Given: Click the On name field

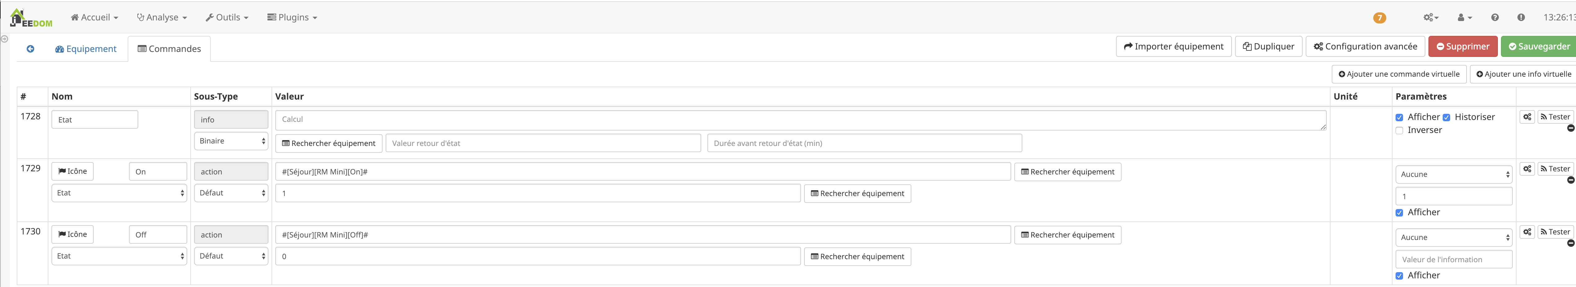Looking at the screenshot, I should pyautogui.click(x=158, y=172).
